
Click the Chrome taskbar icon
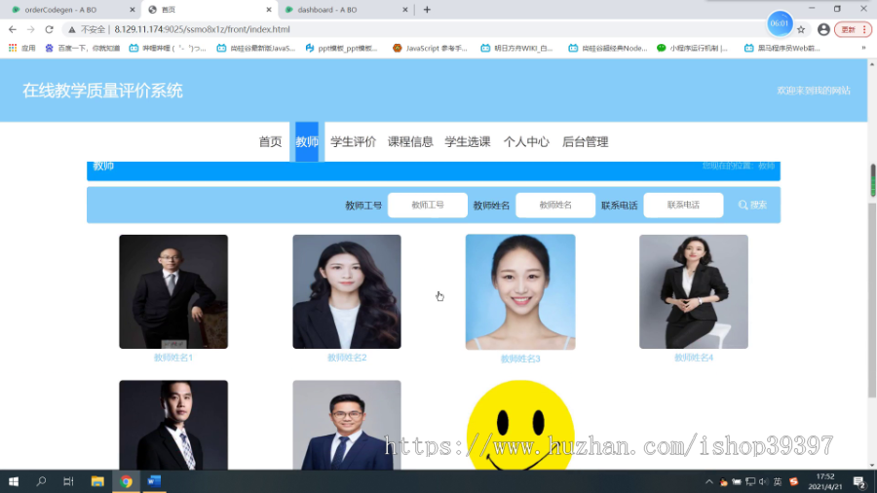tap(126, 481)
